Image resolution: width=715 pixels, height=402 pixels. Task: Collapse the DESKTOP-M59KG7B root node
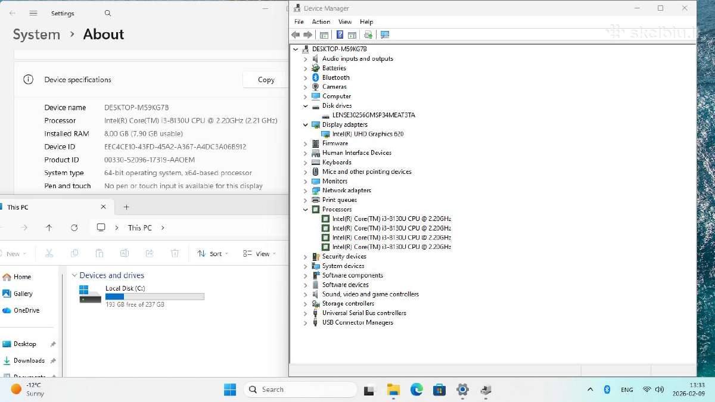pyautogui.click(x=296, y=49)
